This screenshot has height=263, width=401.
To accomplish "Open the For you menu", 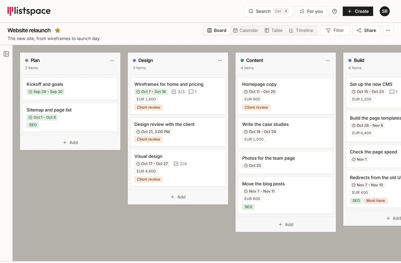I will coord(311,11).
